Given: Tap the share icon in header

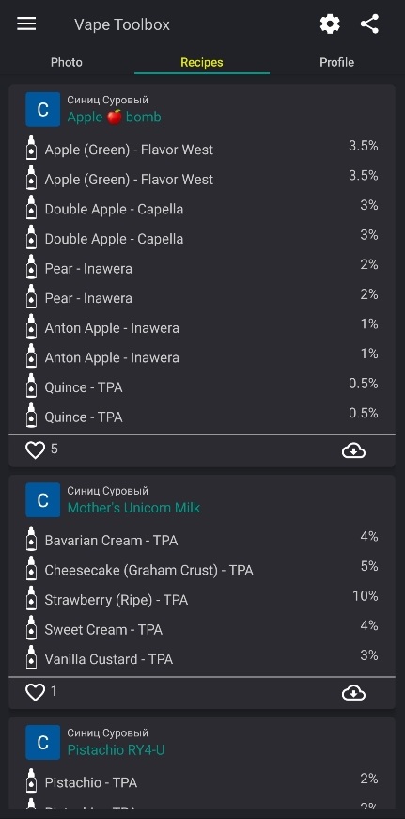Looking at the screenshot, I should pos(369,24).
